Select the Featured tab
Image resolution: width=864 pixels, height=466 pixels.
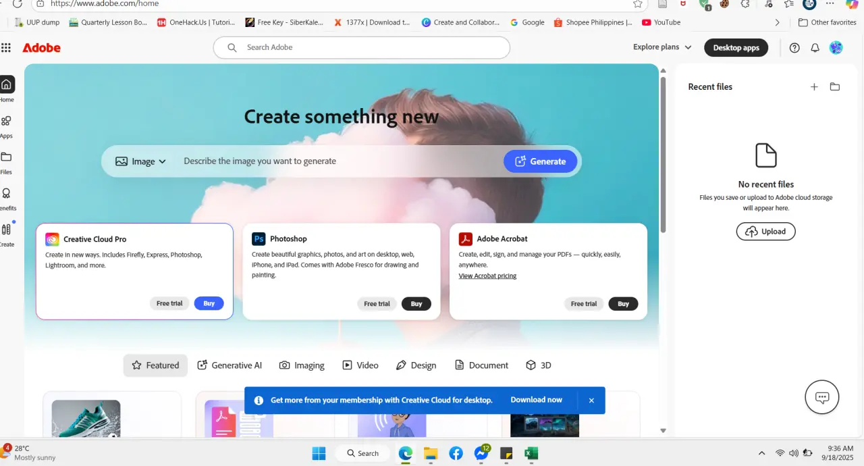click(x=155, y=365)
